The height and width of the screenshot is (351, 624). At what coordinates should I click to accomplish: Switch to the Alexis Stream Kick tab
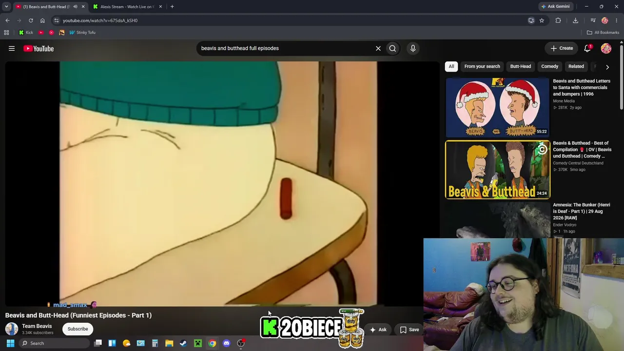(x=127, y=7)
